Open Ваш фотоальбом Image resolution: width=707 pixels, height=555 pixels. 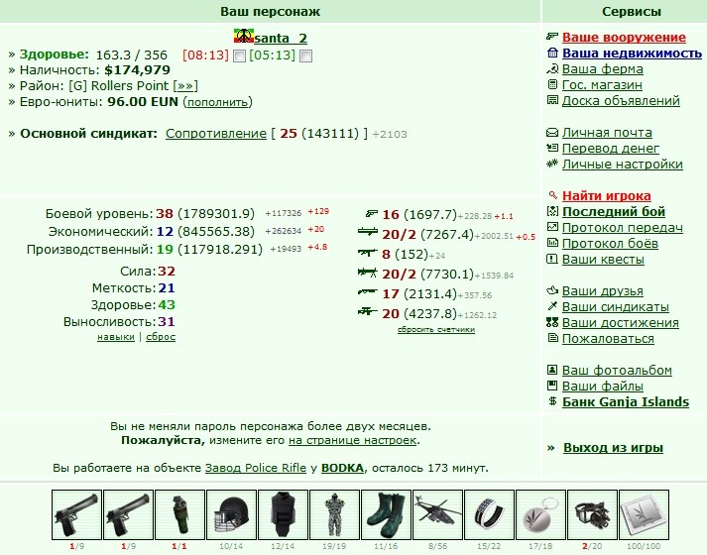[x=617, y=370]
